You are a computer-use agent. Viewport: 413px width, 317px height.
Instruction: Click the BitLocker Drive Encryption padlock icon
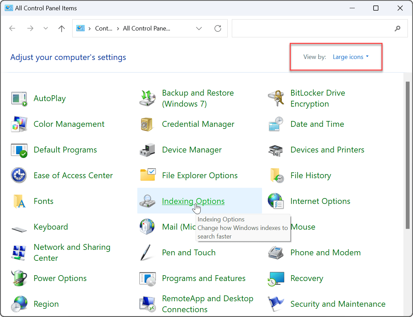276,98
